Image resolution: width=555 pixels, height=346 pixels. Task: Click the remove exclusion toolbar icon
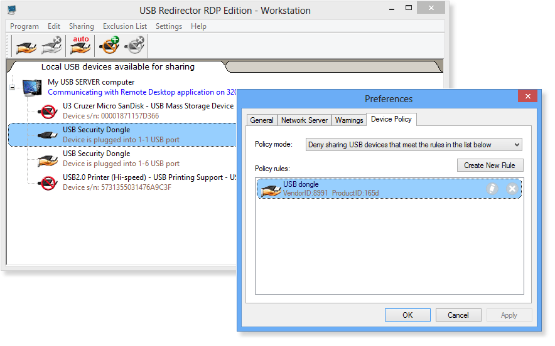[134, 46]
